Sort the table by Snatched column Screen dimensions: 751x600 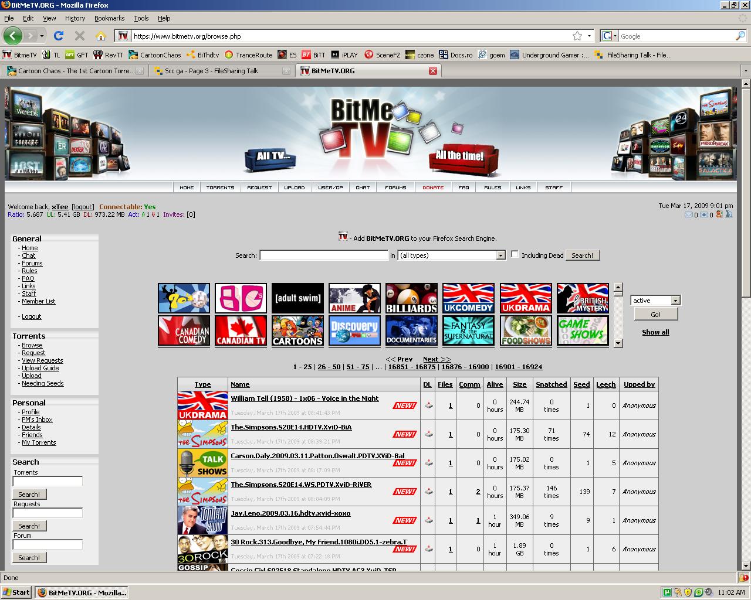click(x=551, y=384)
